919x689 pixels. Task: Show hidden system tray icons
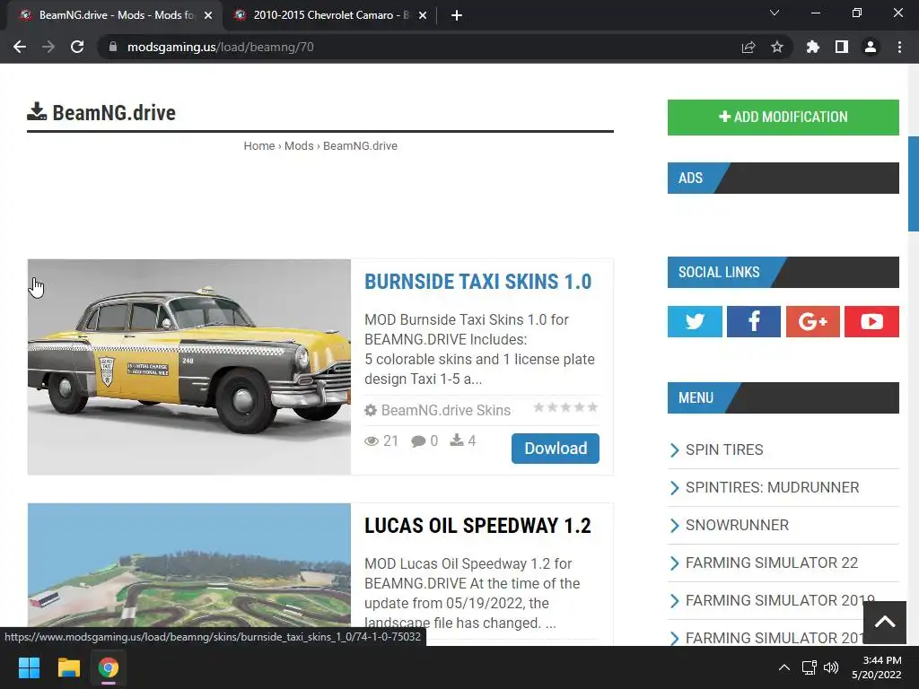pos(783,667)
